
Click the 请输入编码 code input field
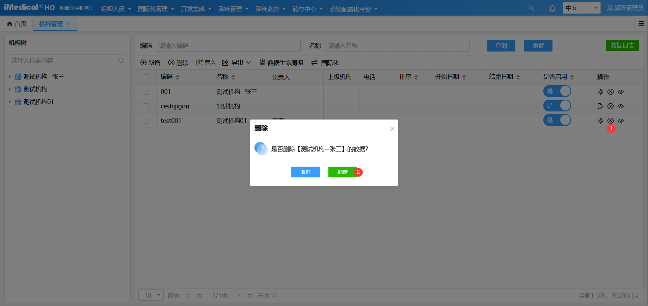click(x=228, y=46)
